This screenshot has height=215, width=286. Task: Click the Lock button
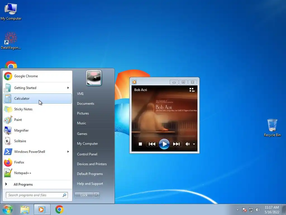point(84,195)
